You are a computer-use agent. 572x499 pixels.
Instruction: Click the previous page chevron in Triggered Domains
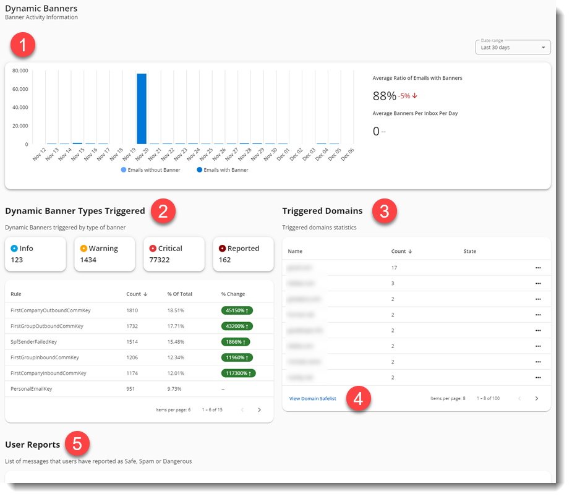coord(519,398)
